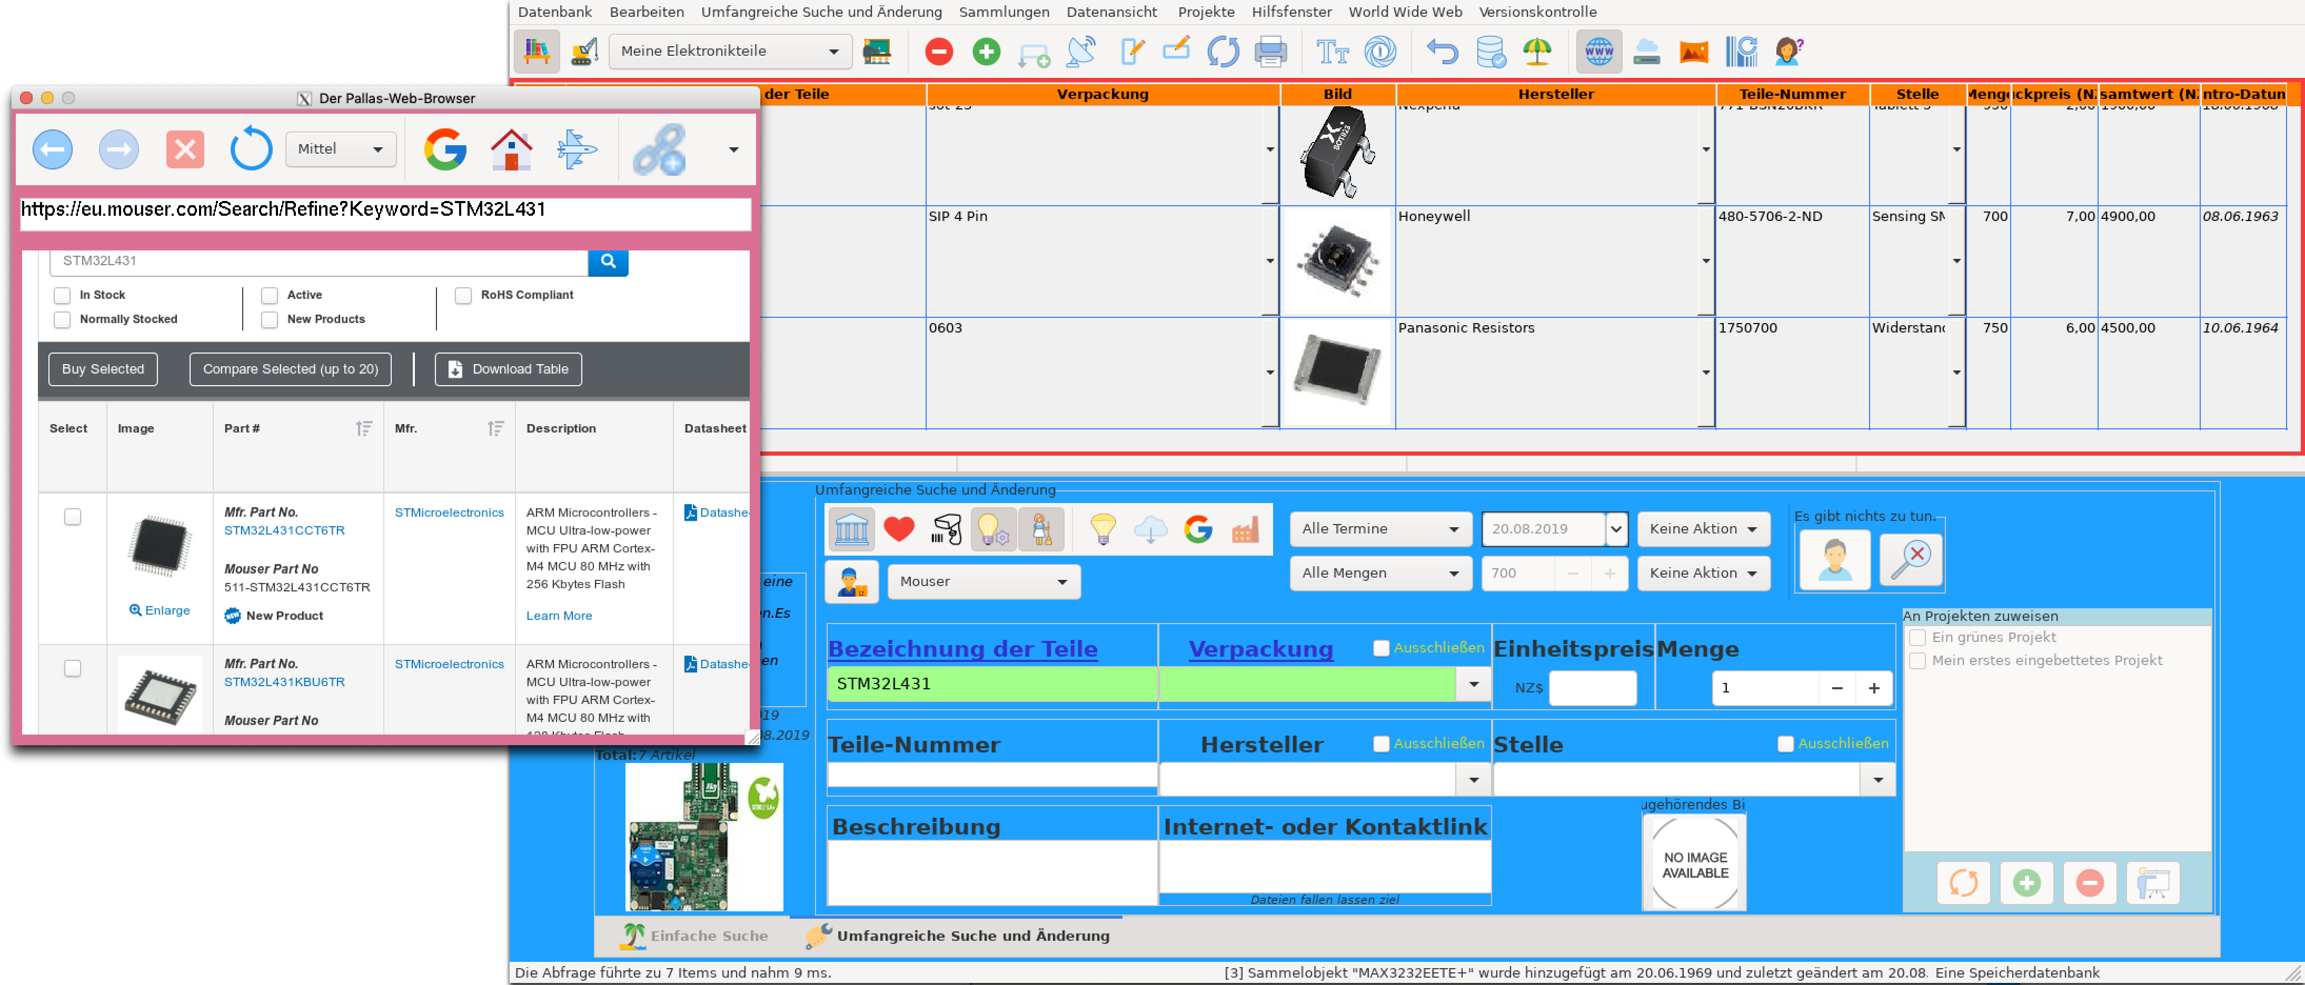Click the database cylinder icon in main toolbar
Viewport: 2305px width, 985px height.
1491,52
